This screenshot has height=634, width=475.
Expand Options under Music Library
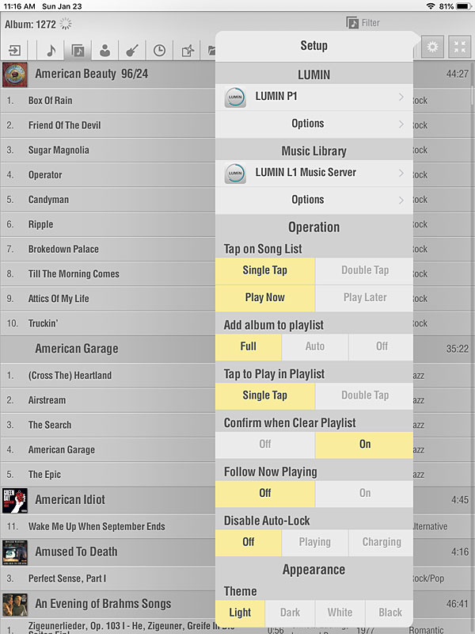(313, 200)
